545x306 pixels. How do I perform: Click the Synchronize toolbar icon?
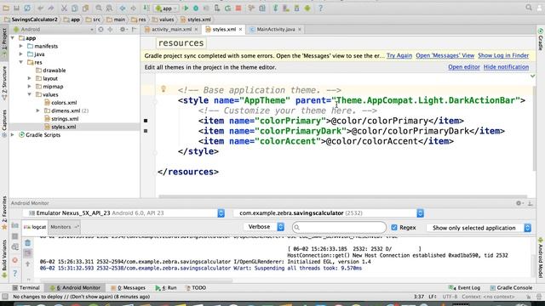(x=27, y=8)
